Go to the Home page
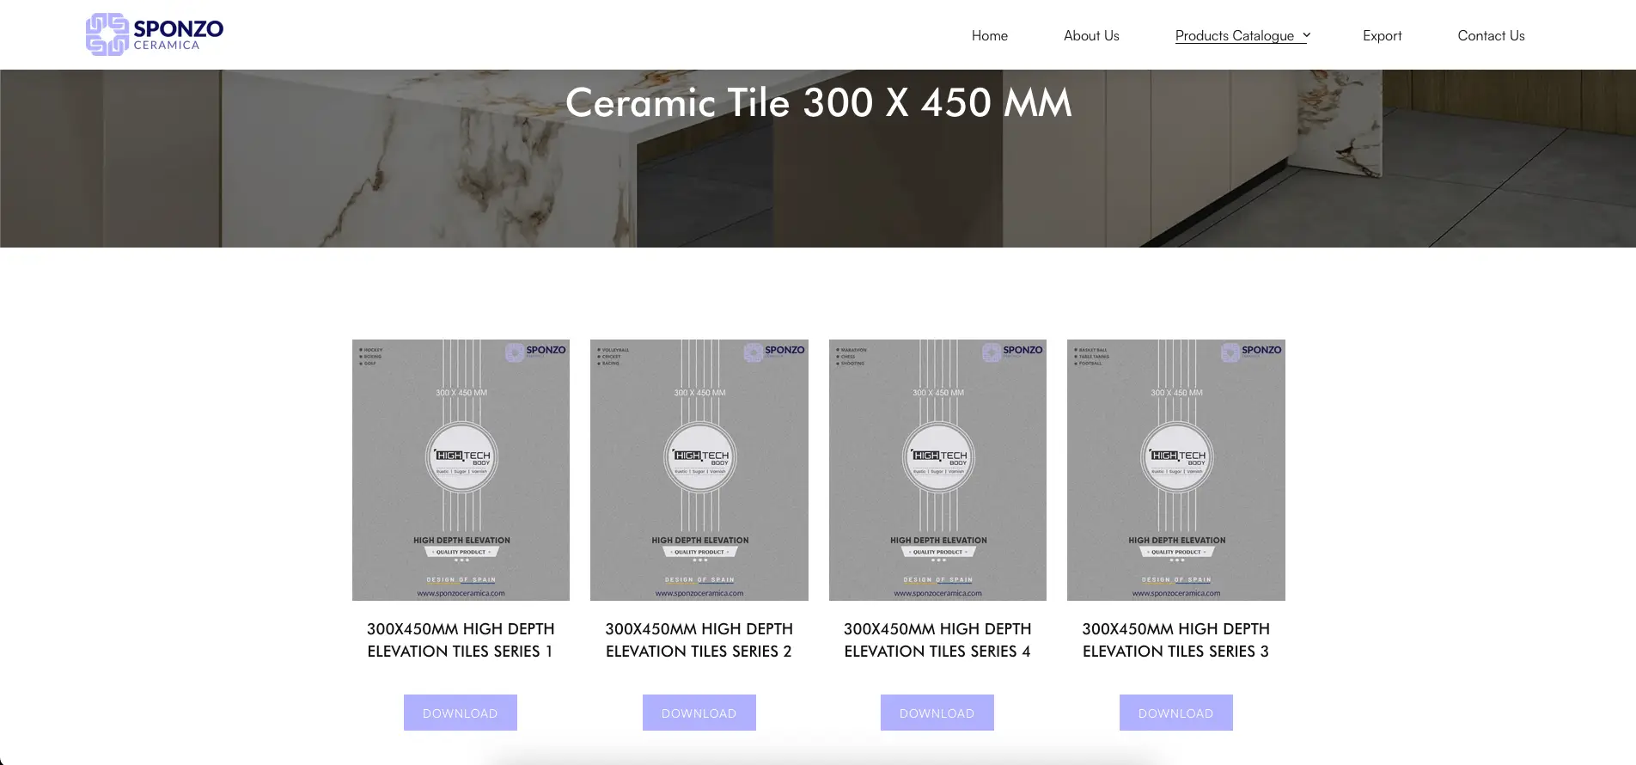 point(989,36)
